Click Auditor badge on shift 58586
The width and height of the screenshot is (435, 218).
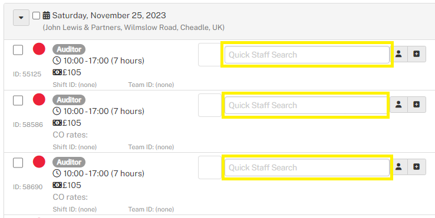(69, 100)
